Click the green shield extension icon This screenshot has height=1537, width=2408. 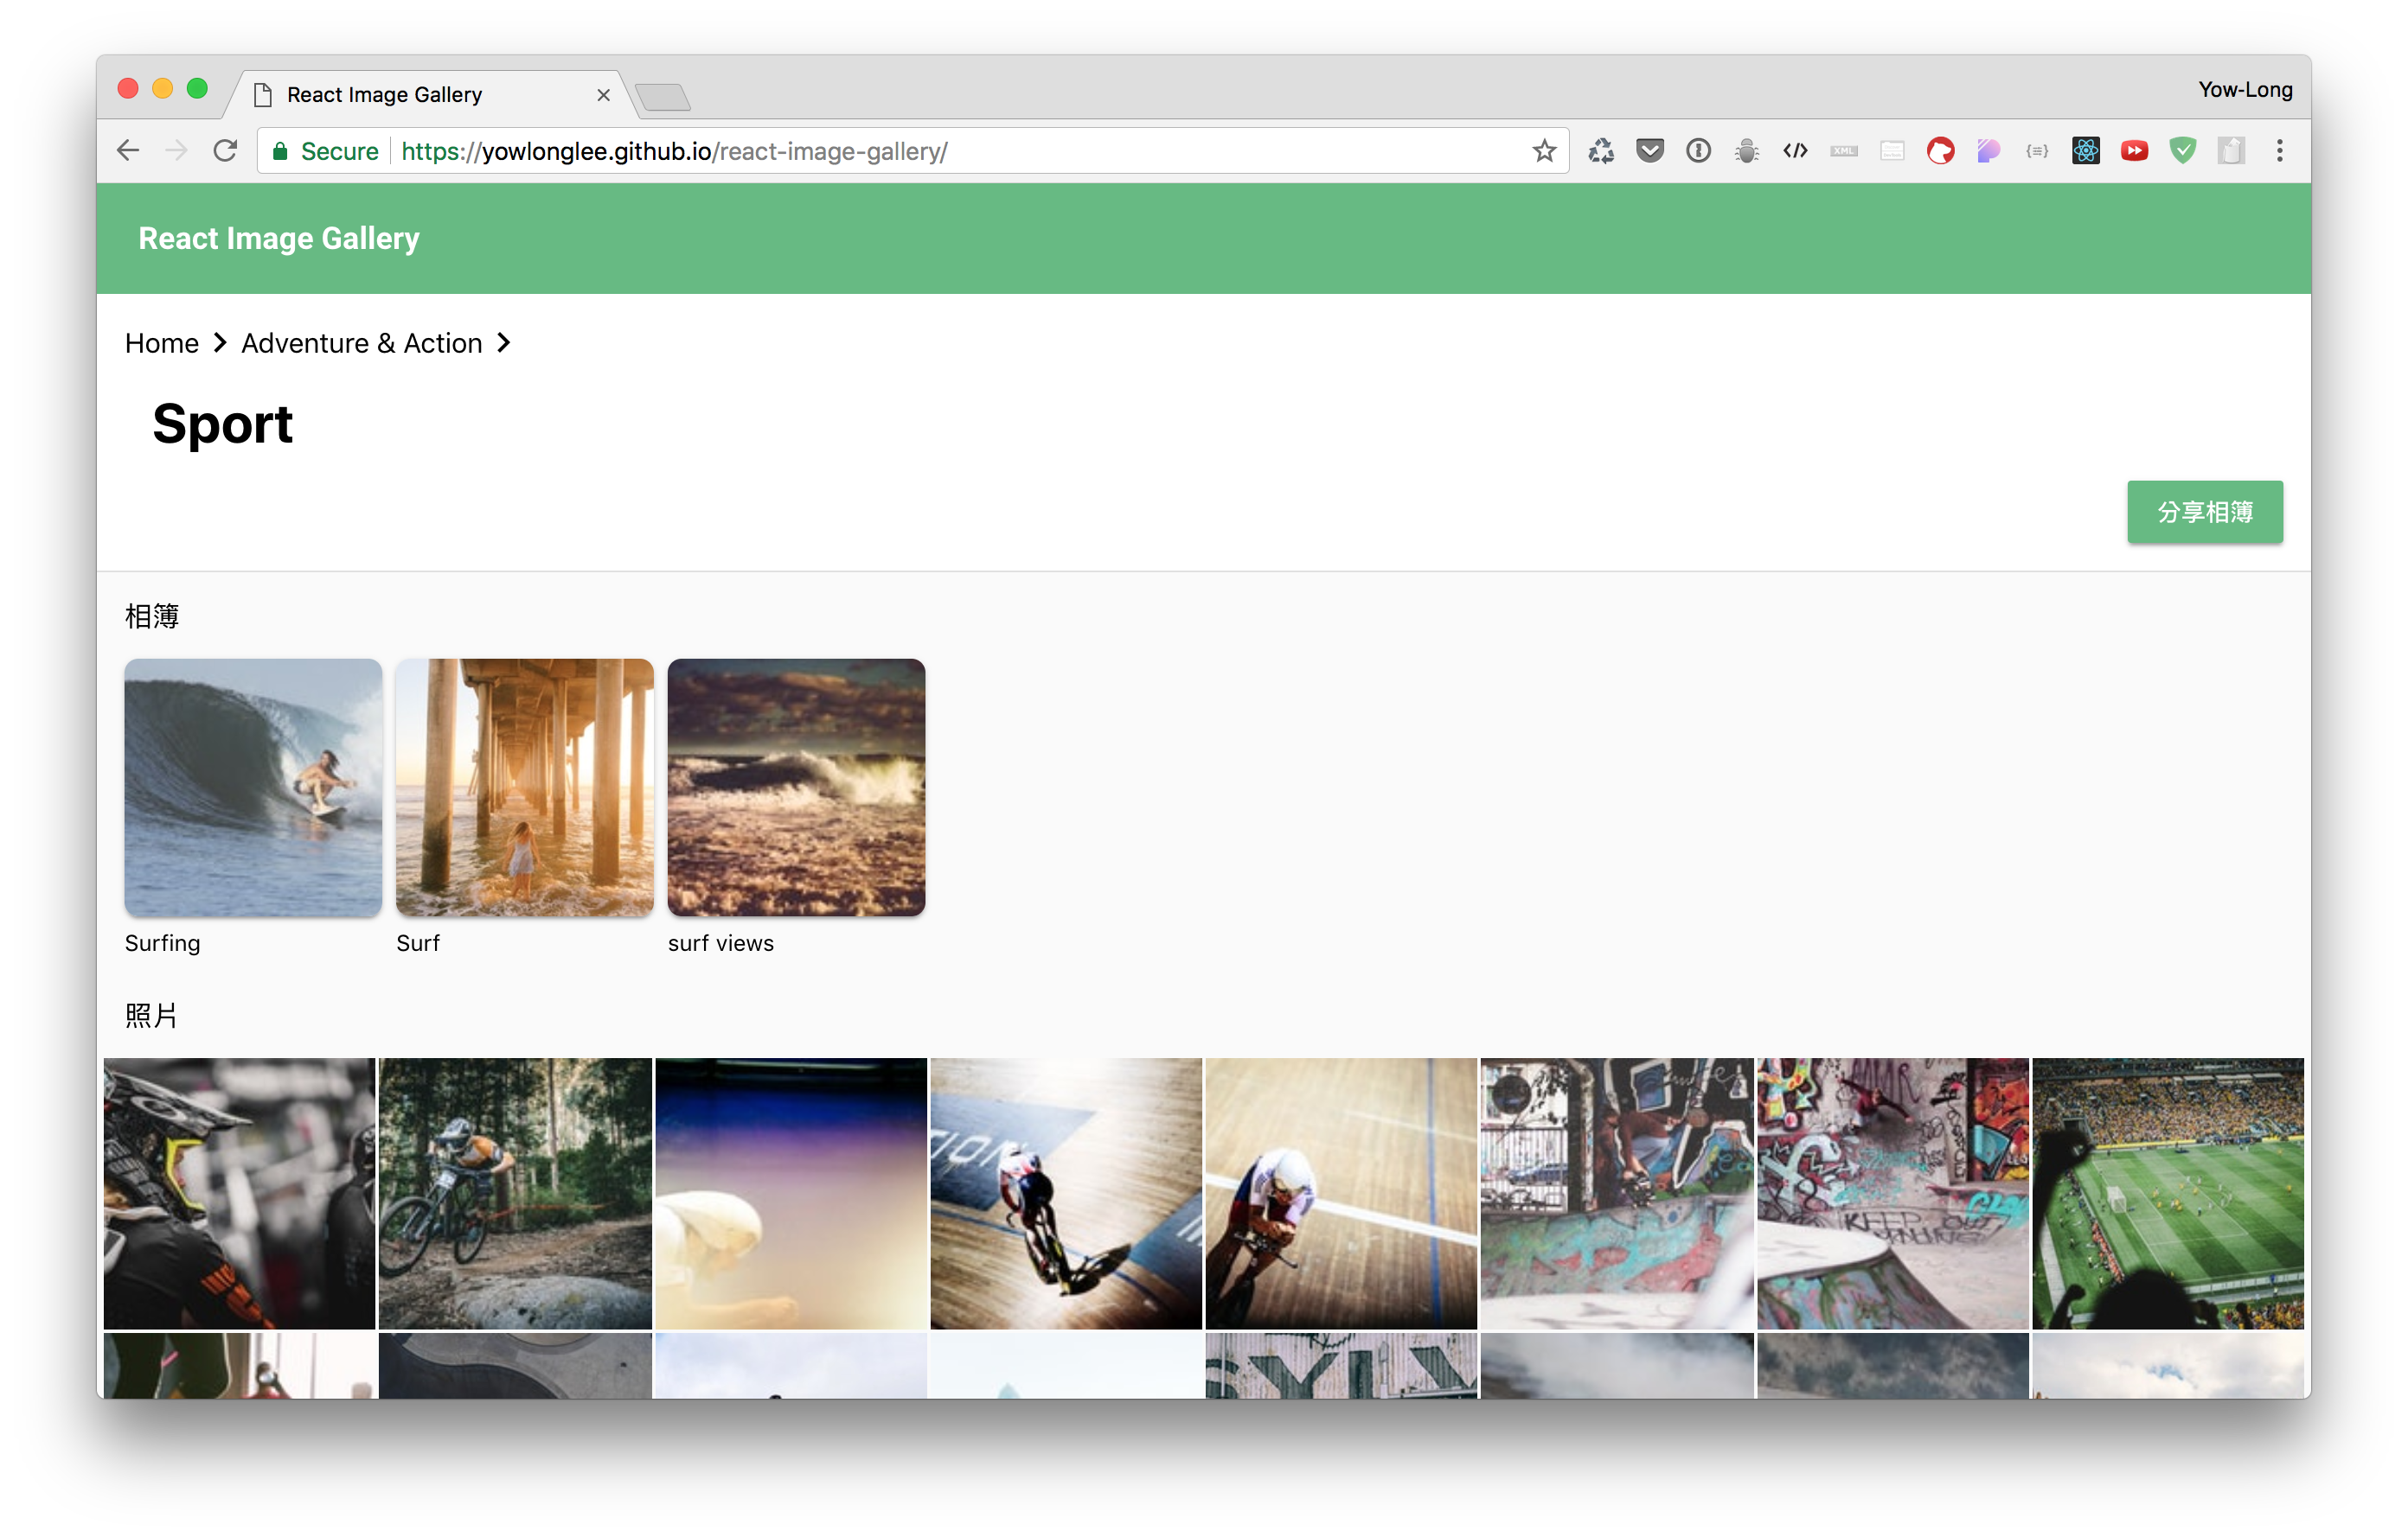pyautogui.click(x=2182, y=151)
